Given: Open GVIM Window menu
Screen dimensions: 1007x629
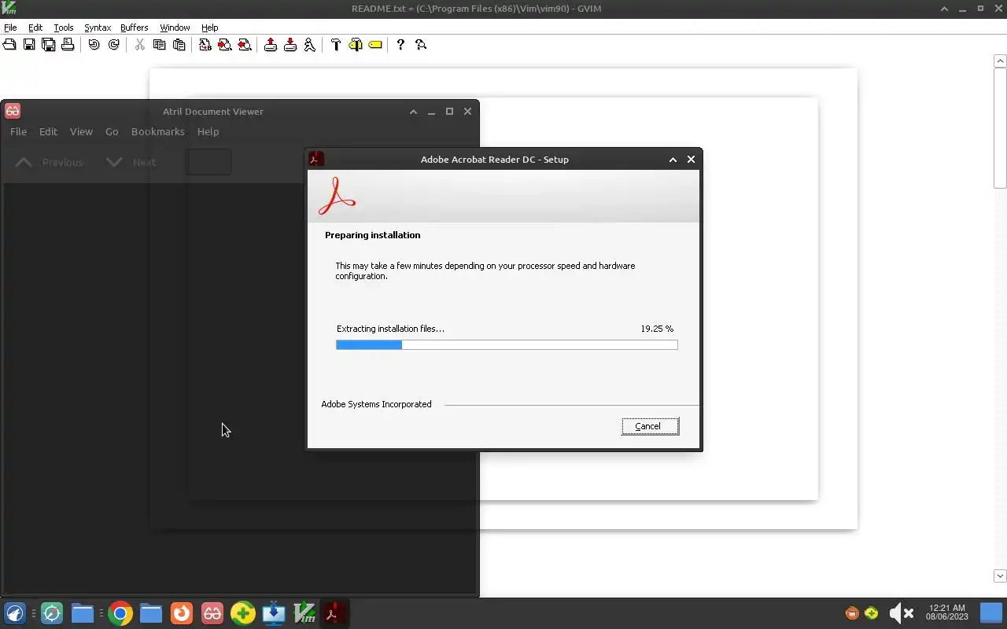Looking at the screenshot, I should [x=175, y=28].
